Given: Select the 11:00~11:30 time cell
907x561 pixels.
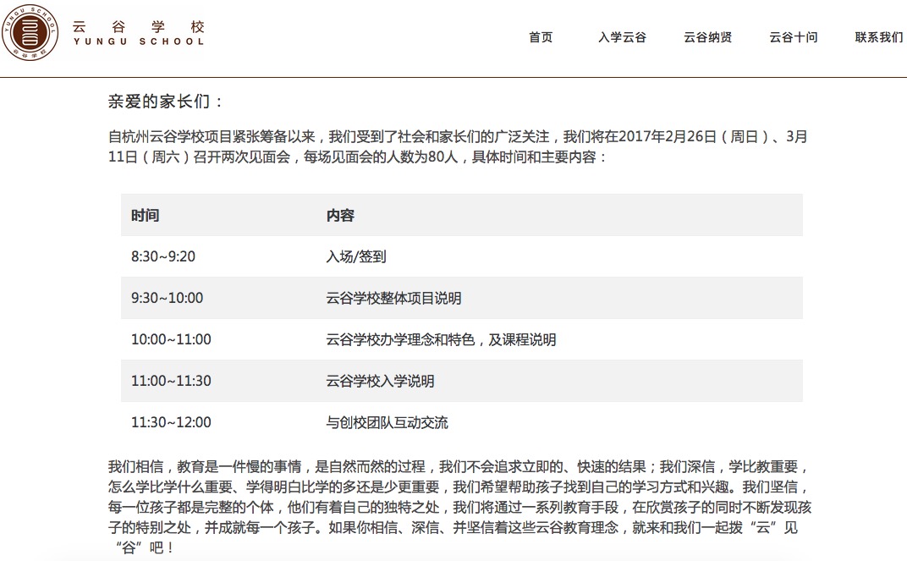Looking at the screenshot, I should (x=171, y=381).
